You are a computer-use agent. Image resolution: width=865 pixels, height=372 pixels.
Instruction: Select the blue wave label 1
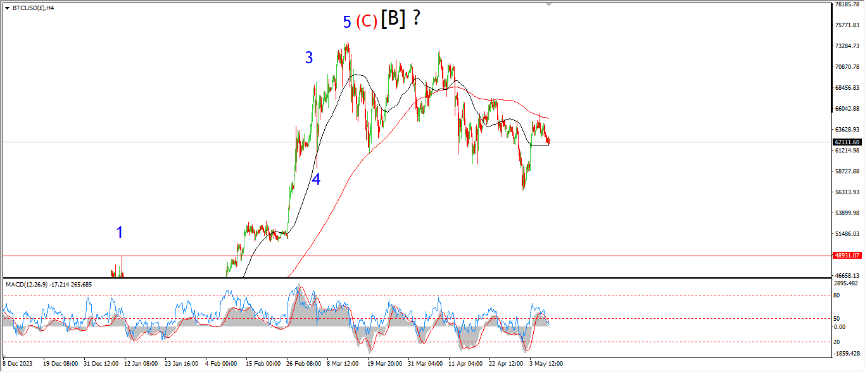(119, 233)
